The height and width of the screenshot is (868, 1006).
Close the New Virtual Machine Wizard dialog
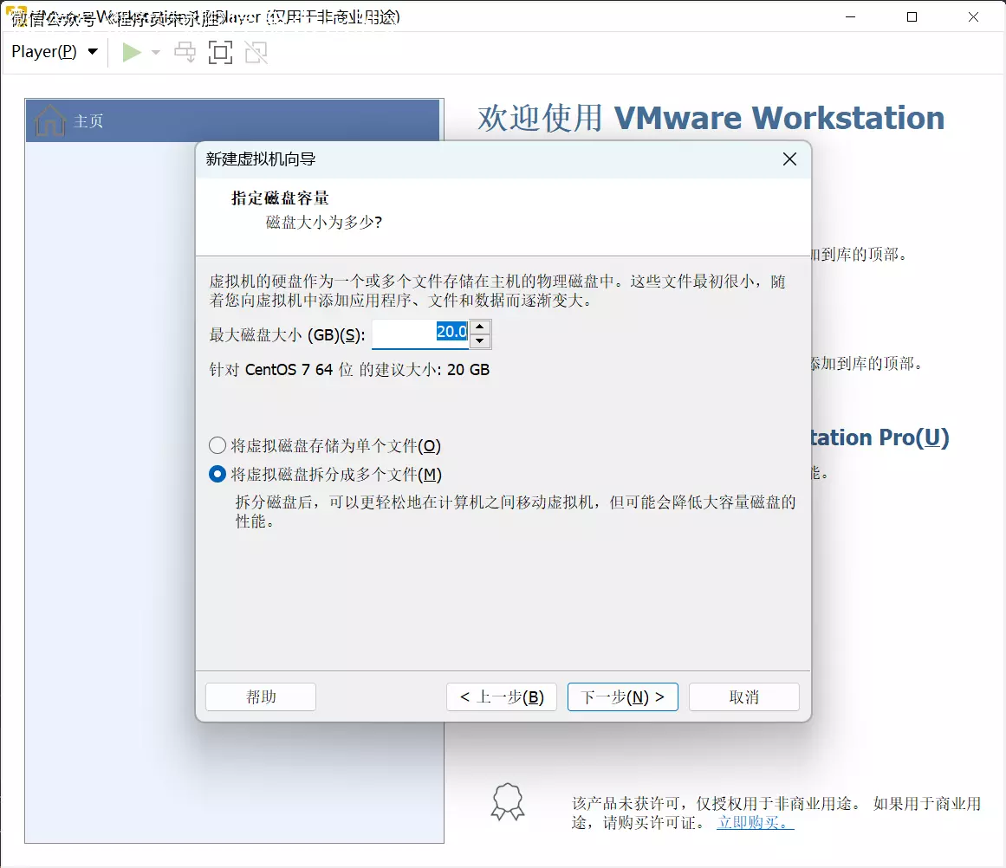tap(789, 159)
